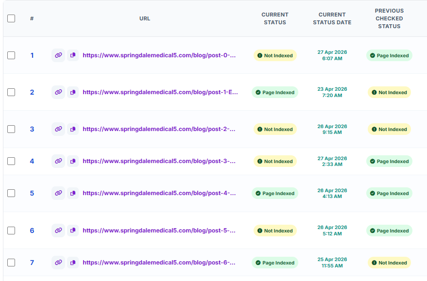Click row 2 current status Page Indexed badge

tap(275, 93)
